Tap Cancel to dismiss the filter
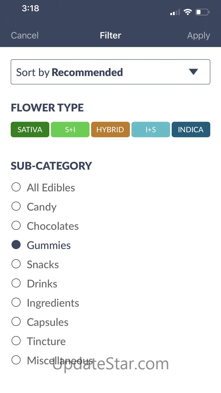The width and height of the screenshot is (221, 393). coord(25,35)
